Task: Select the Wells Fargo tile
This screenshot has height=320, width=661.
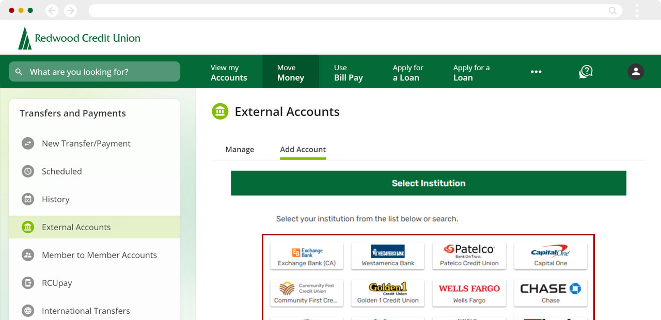Action: (x=469, y=293)
